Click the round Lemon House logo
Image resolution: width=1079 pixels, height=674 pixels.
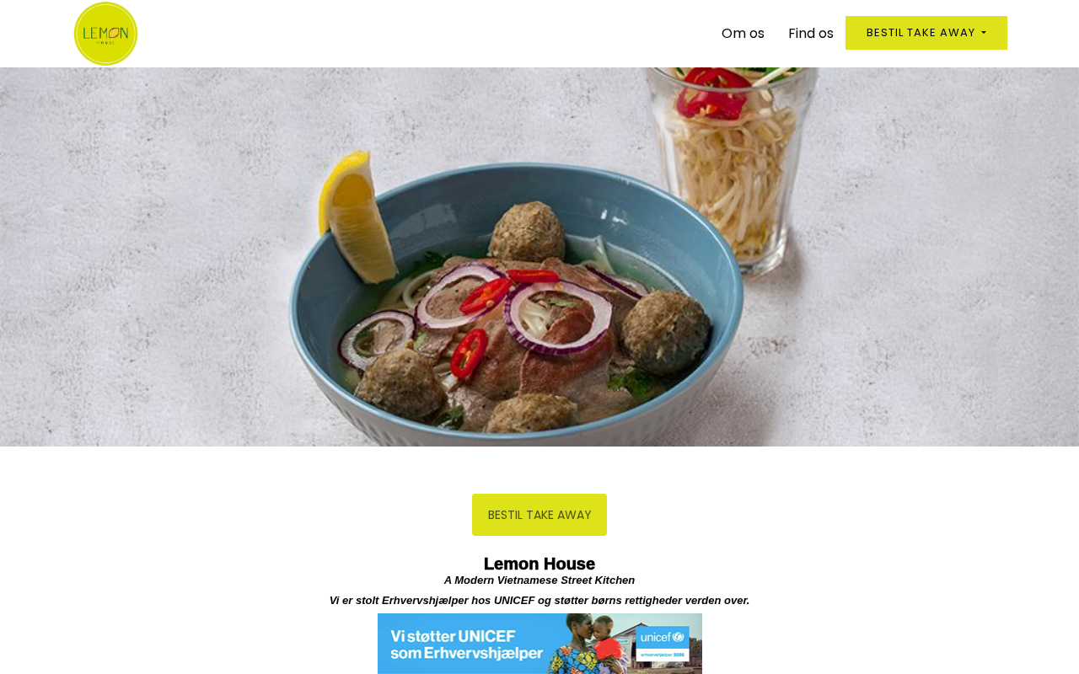click(105, 34)
